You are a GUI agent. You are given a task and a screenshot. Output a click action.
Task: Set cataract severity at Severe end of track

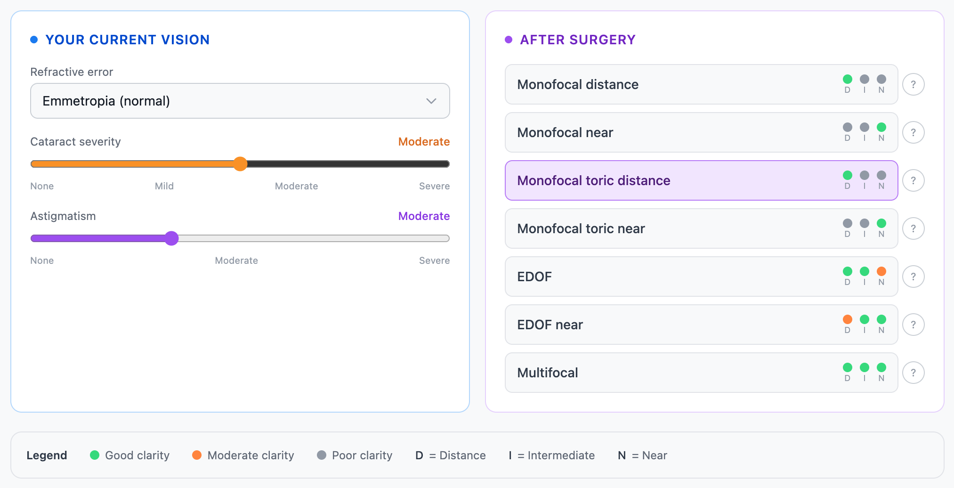click(x=447, y=164)
